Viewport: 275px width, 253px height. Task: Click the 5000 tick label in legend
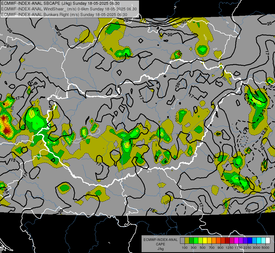265,248
